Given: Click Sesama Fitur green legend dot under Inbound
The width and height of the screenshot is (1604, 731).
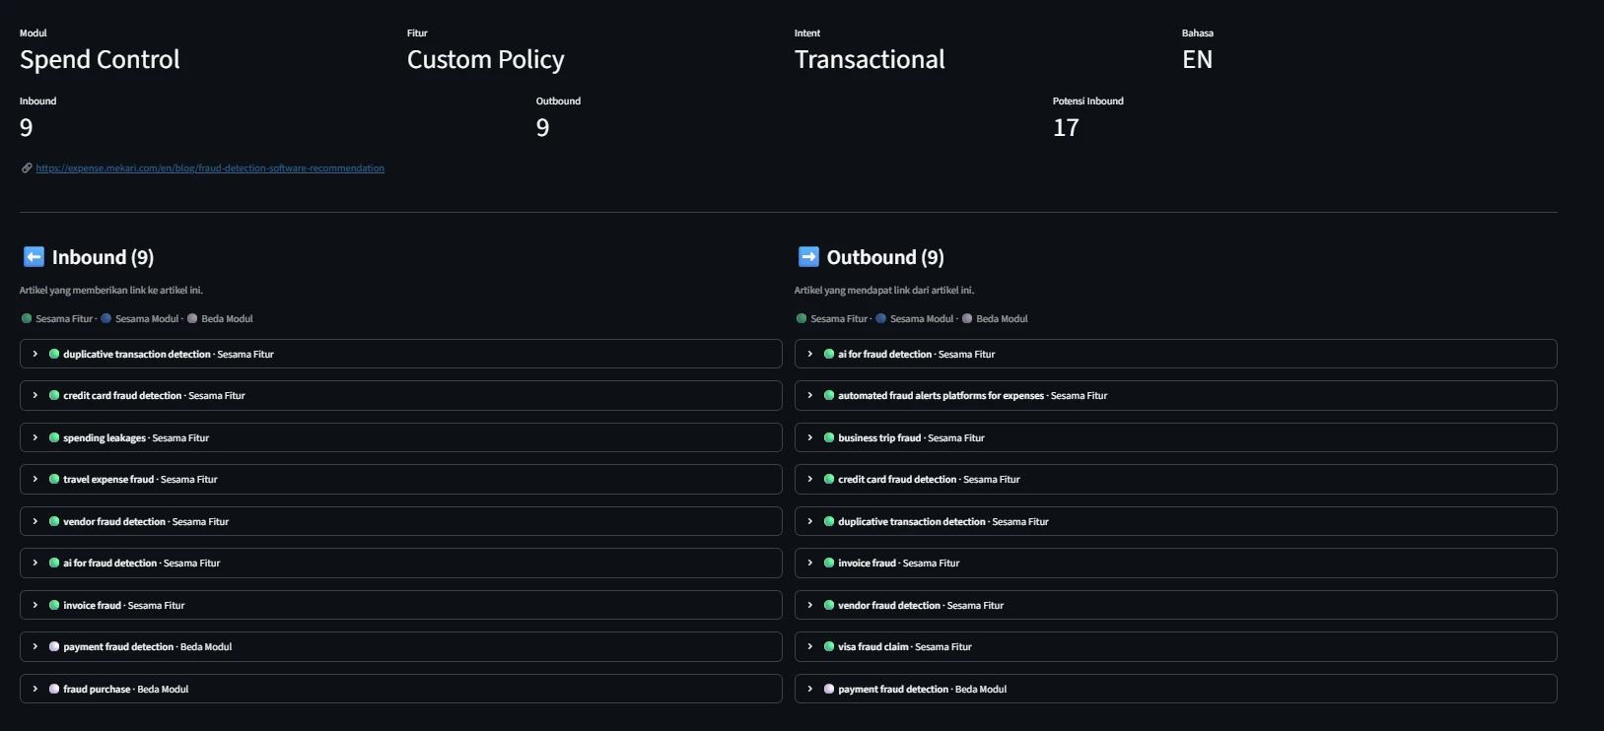Looking at the screenshot, I should click(27, 318).
